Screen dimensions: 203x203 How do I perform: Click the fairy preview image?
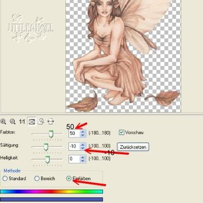click(123, 56)
